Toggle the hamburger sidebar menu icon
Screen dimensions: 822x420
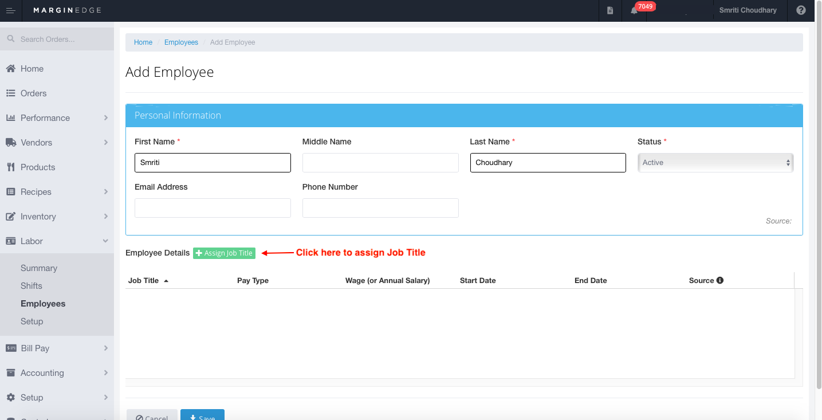[x=10, y=11]
